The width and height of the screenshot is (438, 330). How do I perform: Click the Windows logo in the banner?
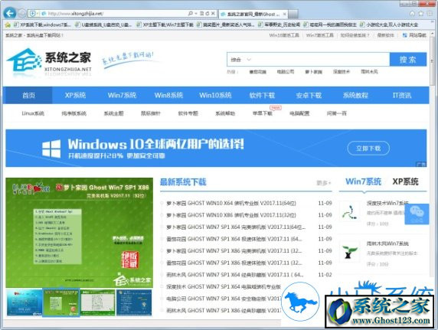click(x=51, y=149)
